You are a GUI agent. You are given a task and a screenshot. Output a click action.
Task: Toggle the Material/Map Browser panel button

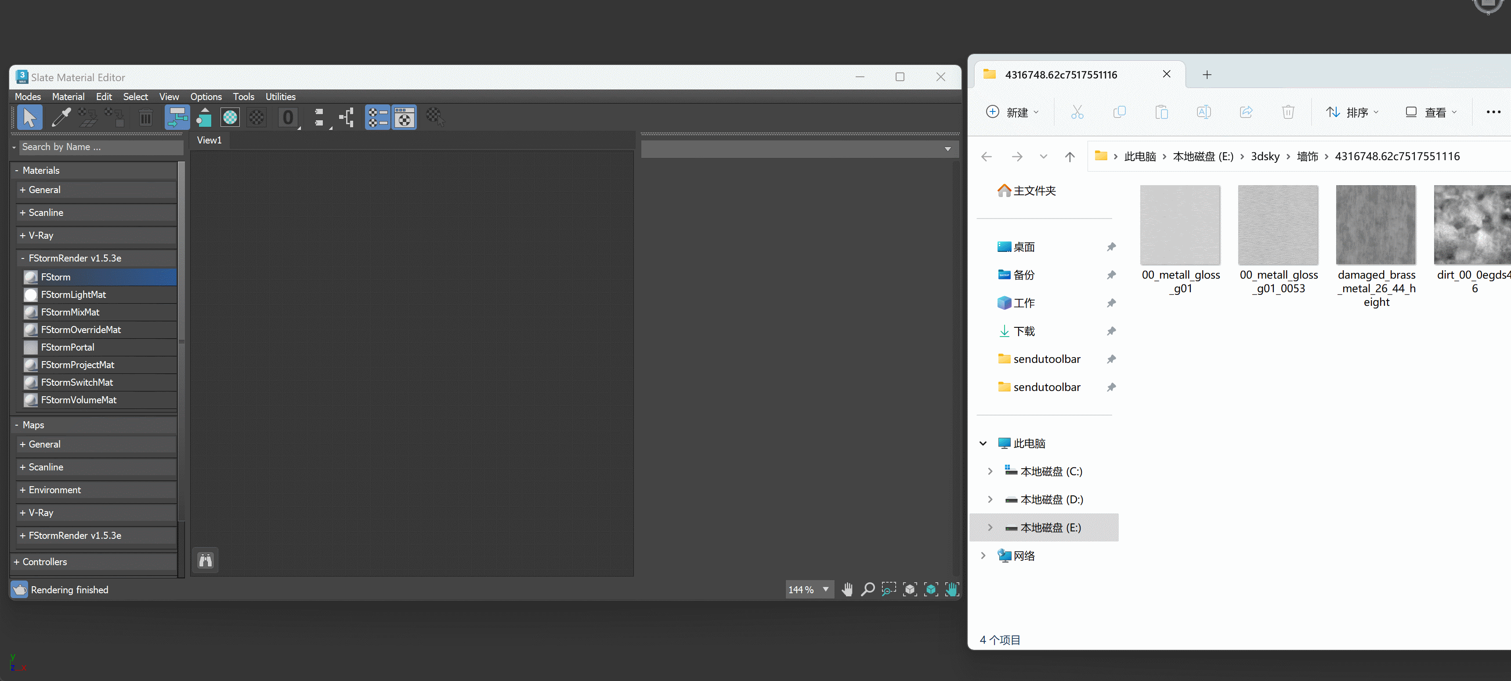[377, 118]
